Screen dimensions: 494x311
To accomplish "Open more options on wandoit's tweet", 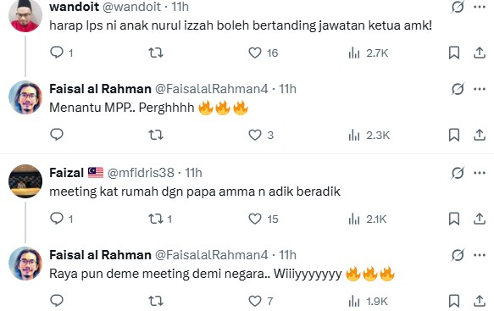I will point(480,7).
